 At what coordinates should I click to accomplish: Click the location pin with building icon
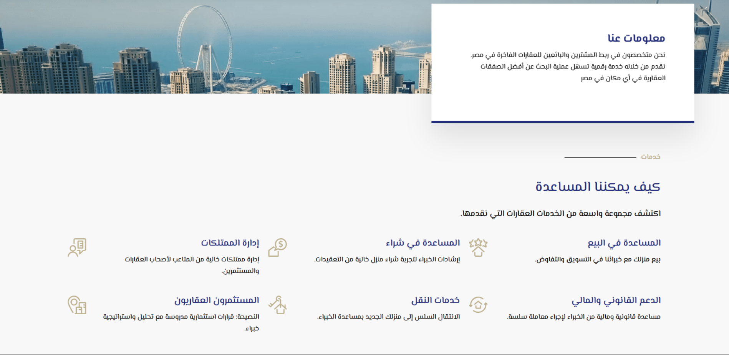pyautogui.click(x=77, y=305)
